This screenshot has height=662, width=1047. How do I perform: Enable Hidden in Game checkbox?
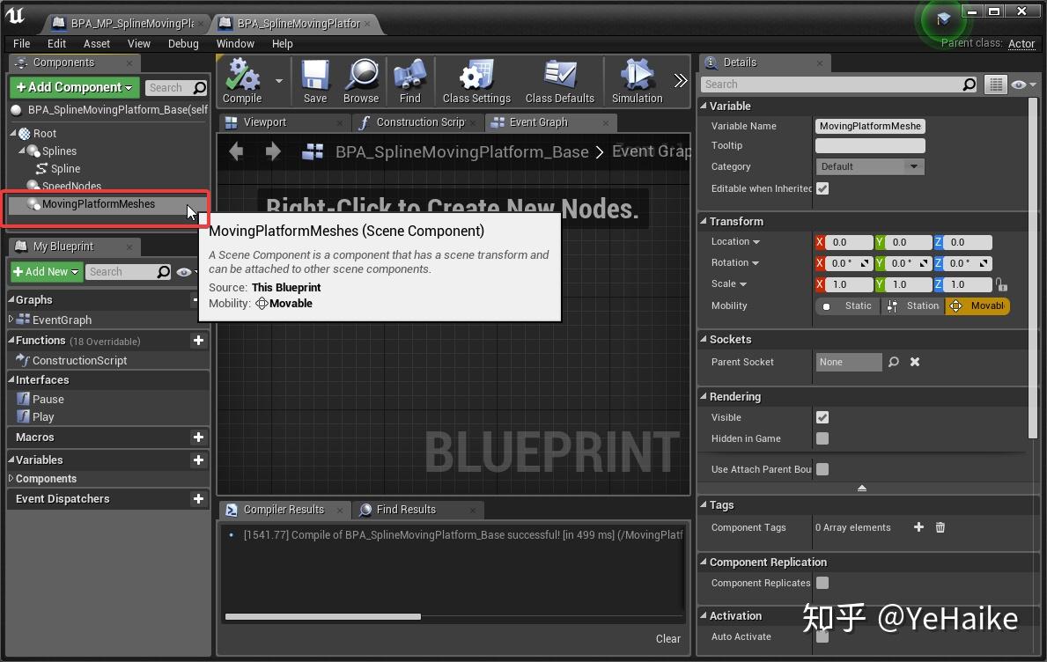(x=822, y=438)
